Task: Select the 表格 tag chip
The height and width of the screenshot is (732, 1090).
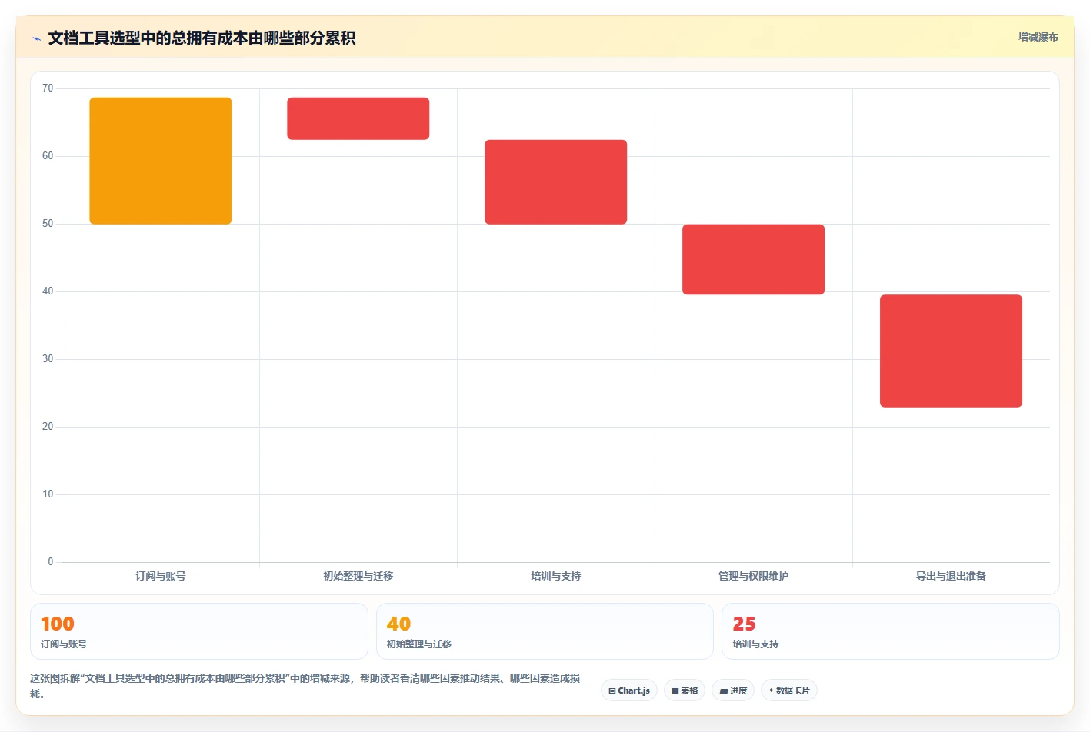Action: (x=685, y=690)
